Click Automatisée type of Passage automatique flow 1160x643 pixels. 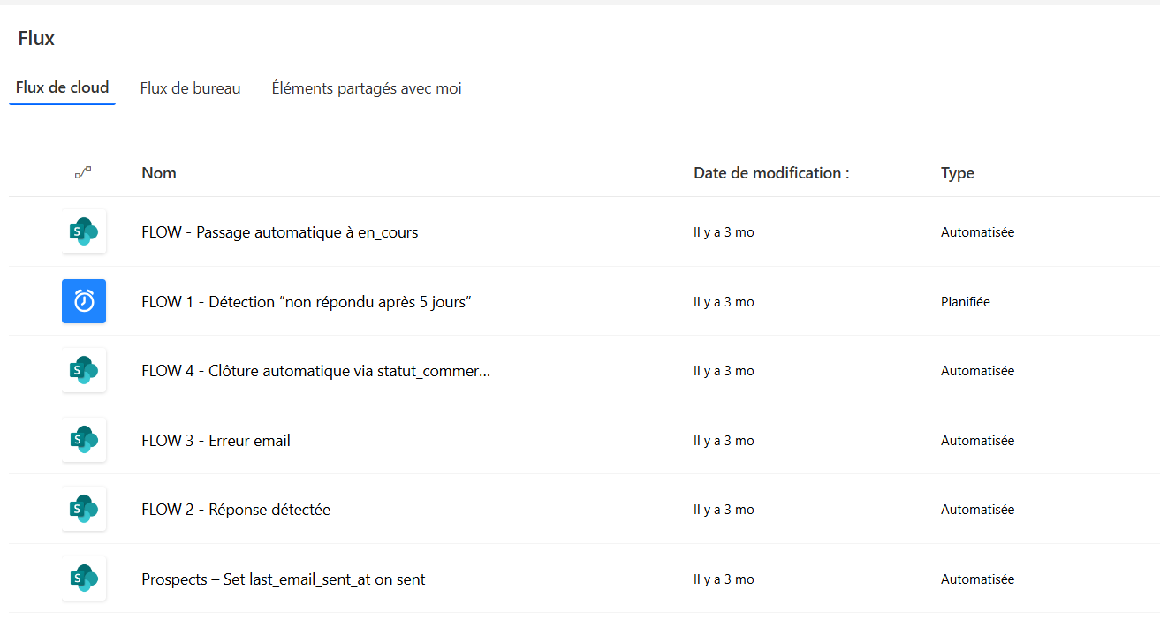977,232
